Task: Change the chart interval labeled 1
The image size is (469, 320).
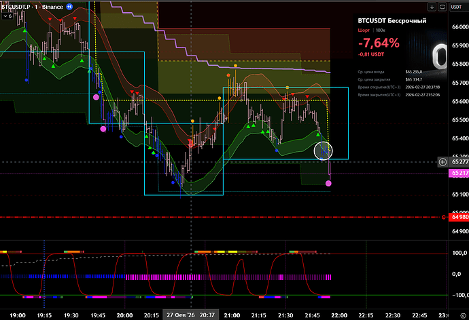Action: [x=41, y=6]
